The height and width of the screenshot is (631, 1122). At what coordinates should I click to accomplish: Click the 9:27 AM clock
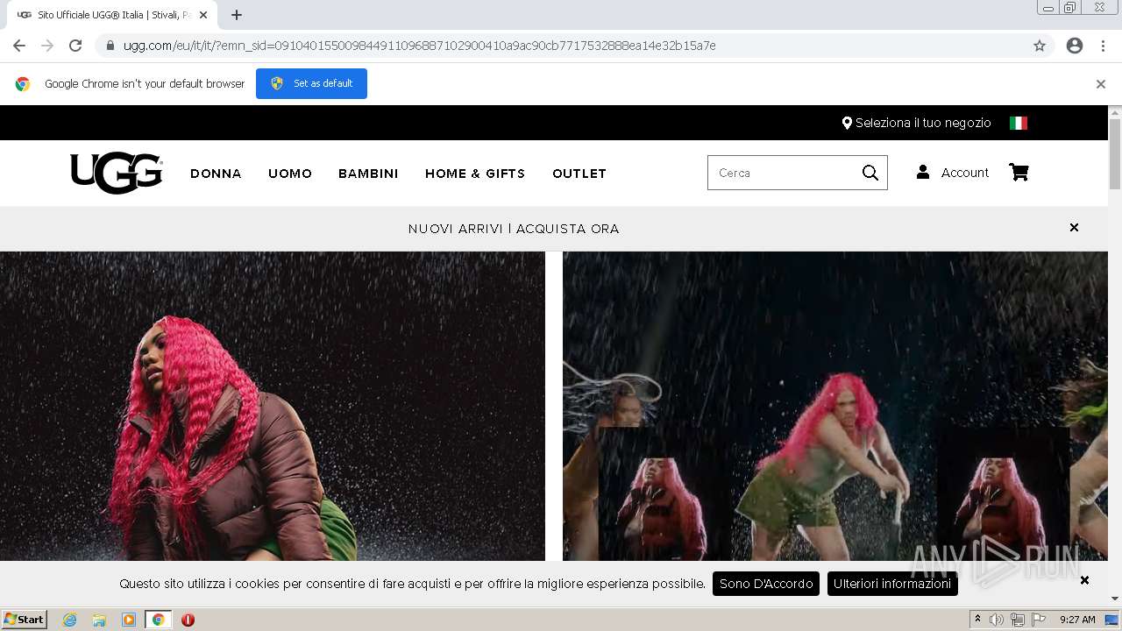pos(1077,620)
